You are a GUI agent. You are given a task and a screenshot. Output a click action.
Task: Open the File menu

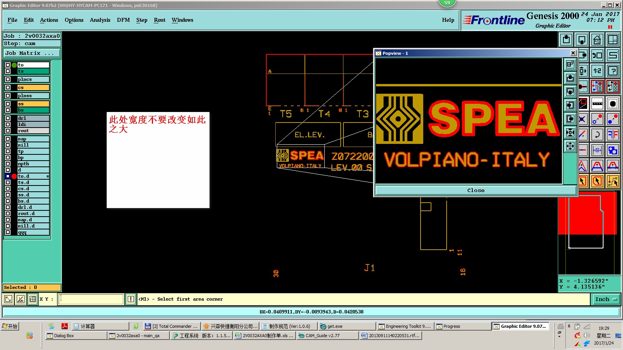(x=12, y=20)
